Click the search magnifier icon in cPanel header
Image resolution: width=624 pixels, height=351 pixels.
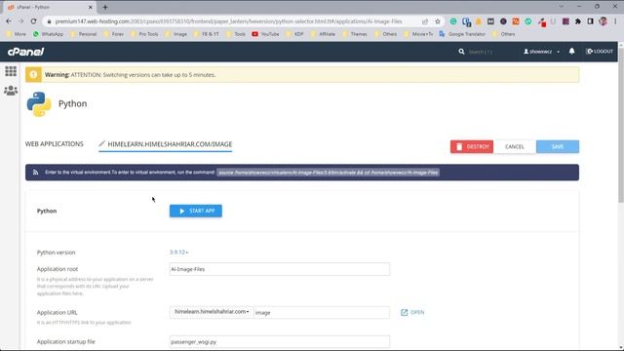(x=461, y=52)
